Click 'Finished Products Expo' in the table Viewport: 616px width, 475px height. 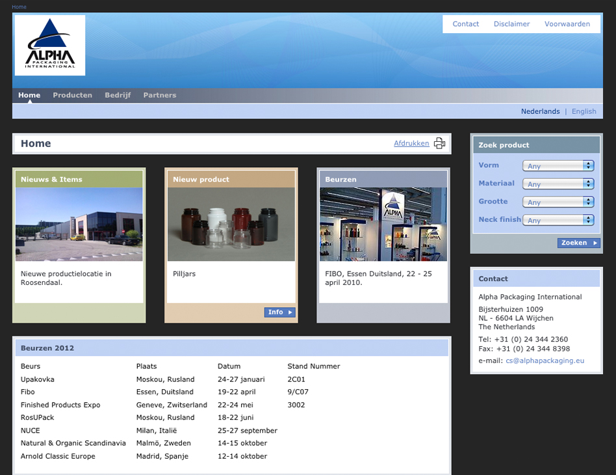(60, 405)
